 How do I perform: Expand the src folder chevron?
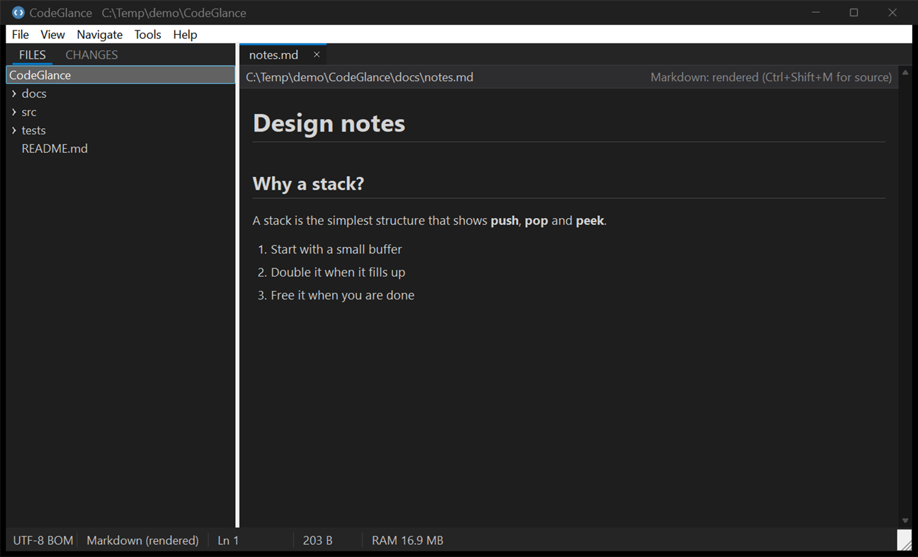coord(14,112)
